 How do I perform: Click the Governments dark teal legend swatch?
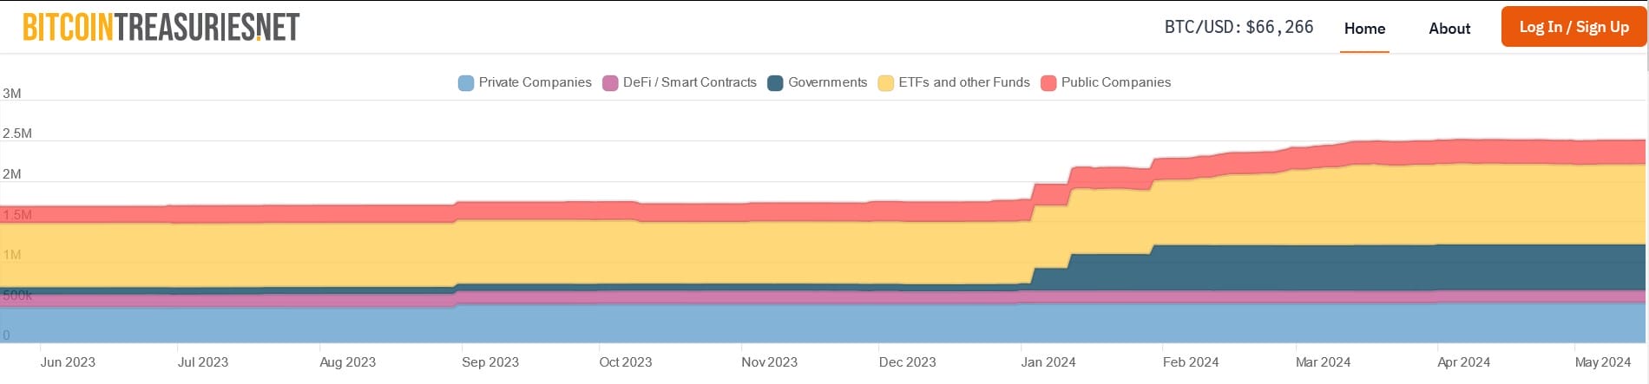[x=776, y=83]
